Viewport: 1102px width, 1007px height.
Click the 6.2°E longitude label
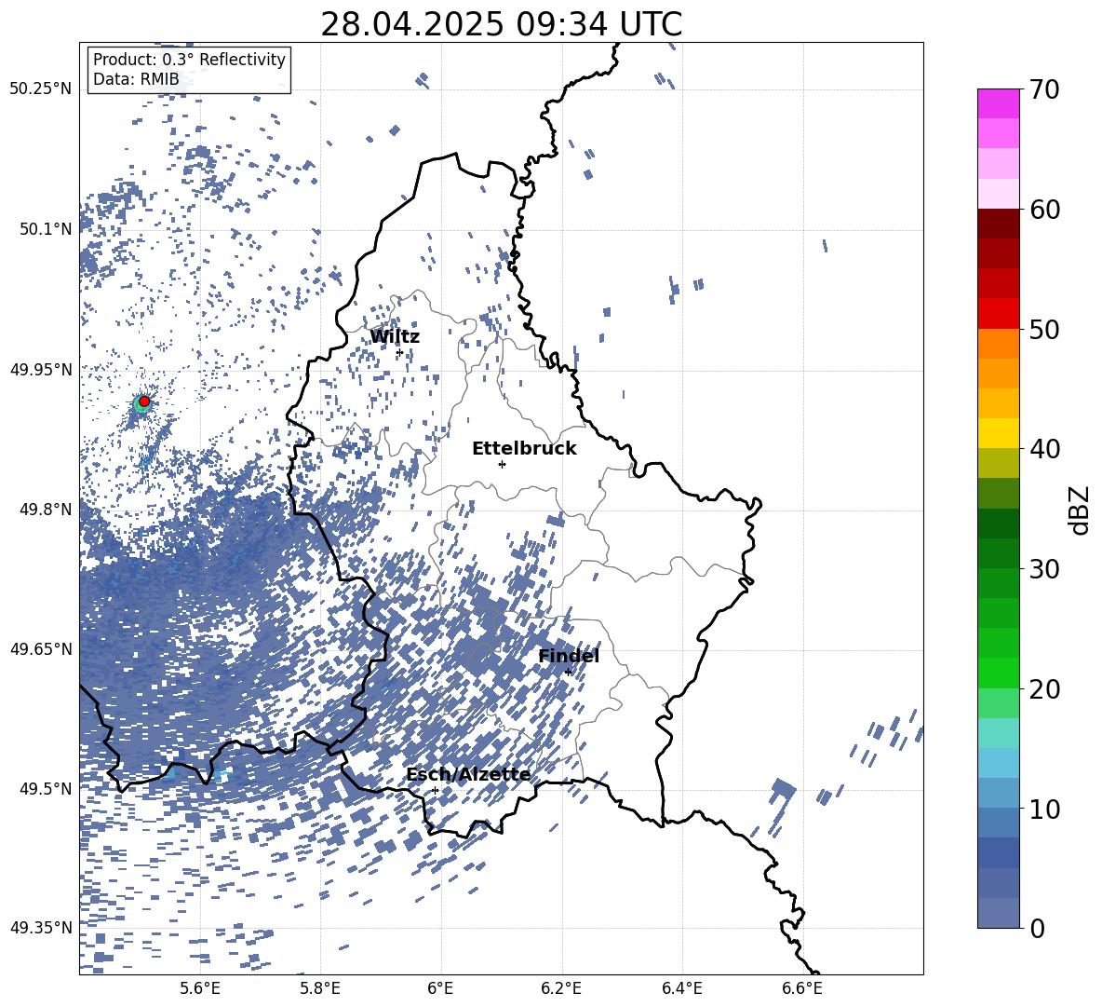pos(561,988)
